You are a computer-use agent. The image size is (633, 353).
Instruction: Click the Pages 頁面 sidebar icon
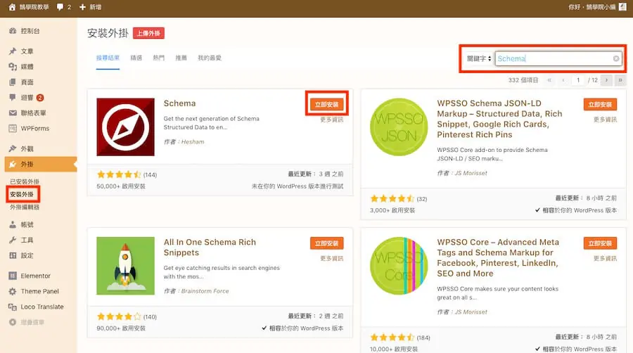(x=13, y=82)
